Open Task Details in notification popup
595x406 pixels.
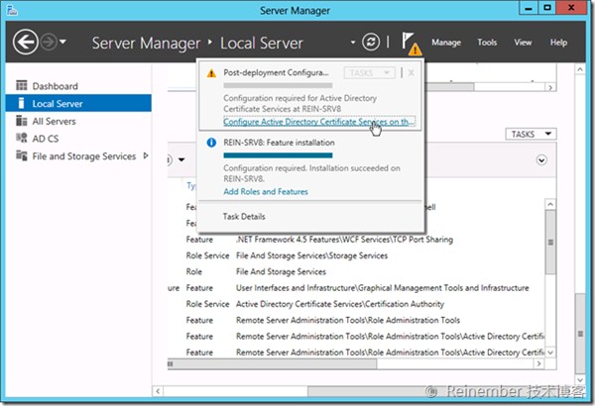[243, 216]
